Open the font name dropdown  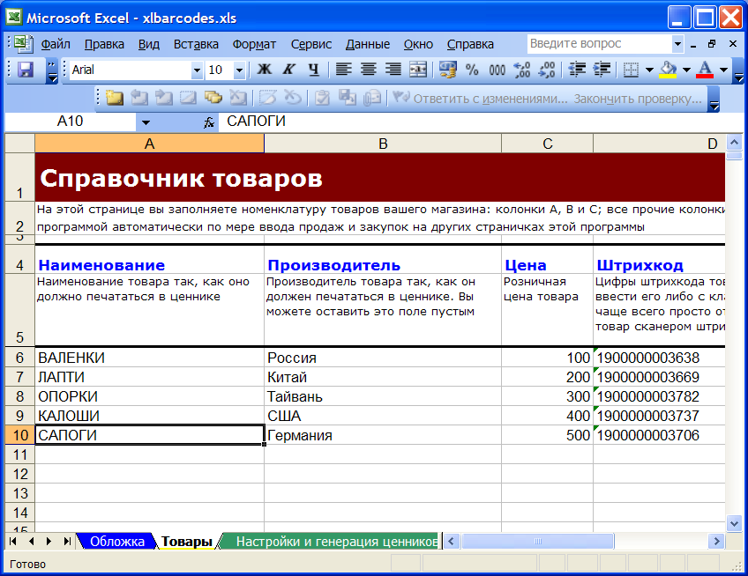click(197, 70)
